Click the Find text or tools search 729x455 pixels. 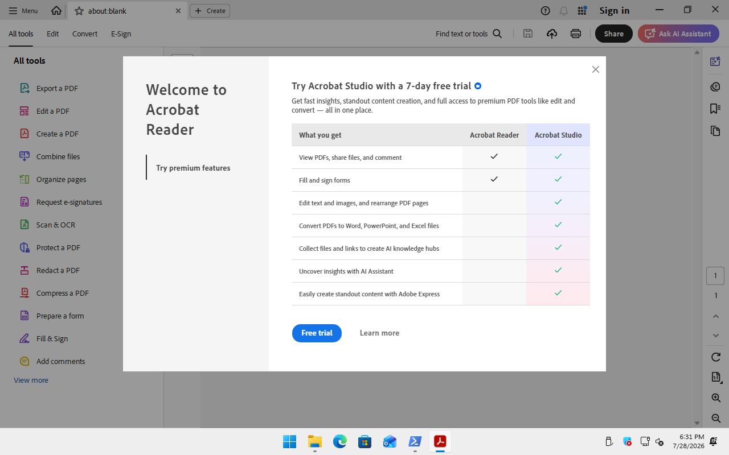click(469, 34)
